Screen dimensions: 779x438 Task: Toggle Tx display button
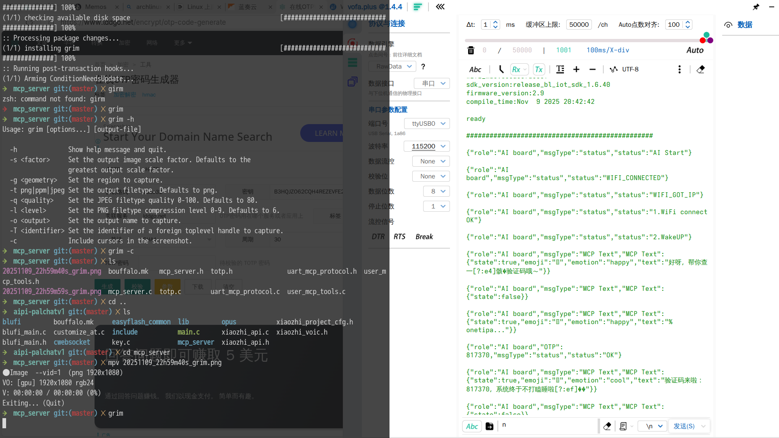click(539, 69)
